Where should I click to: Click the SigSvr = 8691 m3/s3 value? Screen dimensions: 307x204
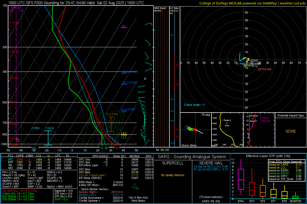click(60, 187)
